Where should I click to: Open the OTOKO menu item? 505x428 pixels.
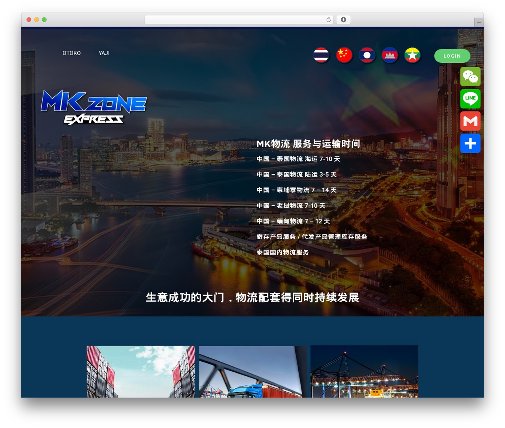click(71, 53)
